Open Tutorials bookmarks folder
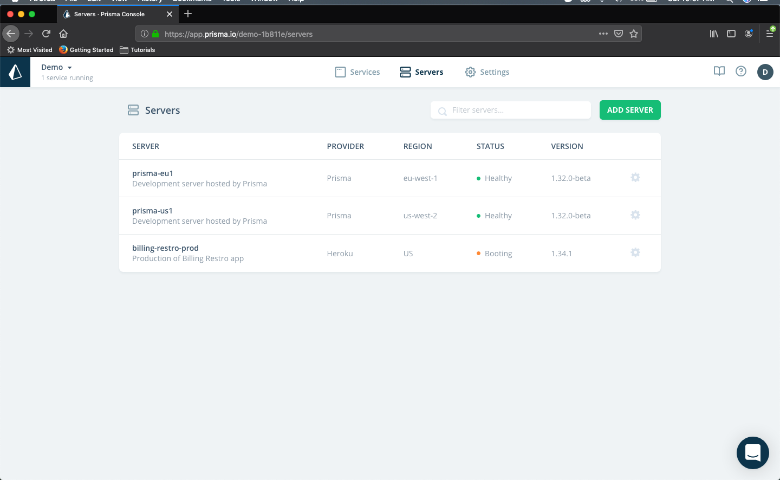780x480 pixels. pyautogui.click(x=138, y=50)
